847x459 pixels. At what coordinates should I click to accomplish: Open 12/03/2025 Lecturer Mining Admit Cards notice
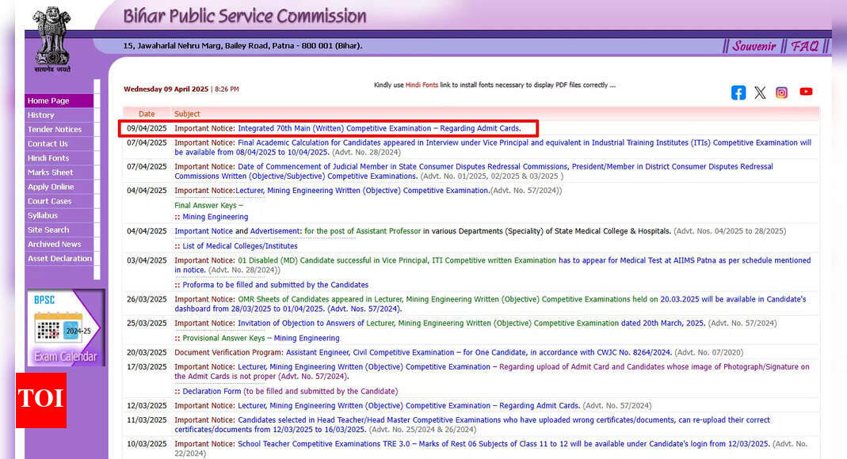pyautogui.click(x=409, y=406)
